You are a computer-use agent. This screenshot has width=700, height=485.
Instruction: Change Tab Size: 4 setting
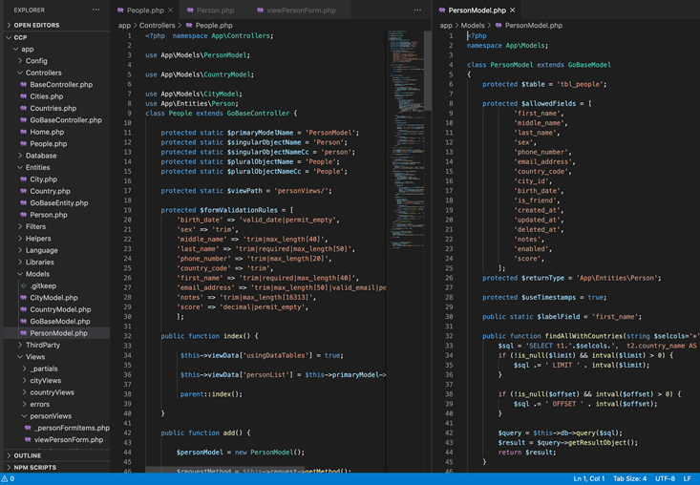(629, 478)
